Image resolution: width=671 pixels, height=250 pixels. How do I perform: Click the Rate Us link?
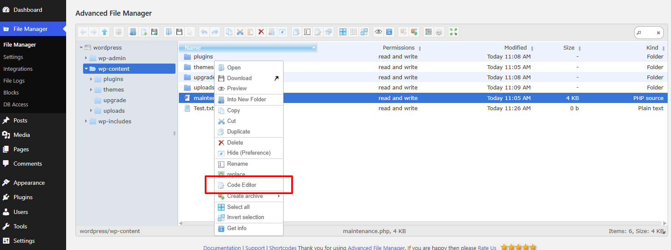pyautogui.click(x=487, y=247)
